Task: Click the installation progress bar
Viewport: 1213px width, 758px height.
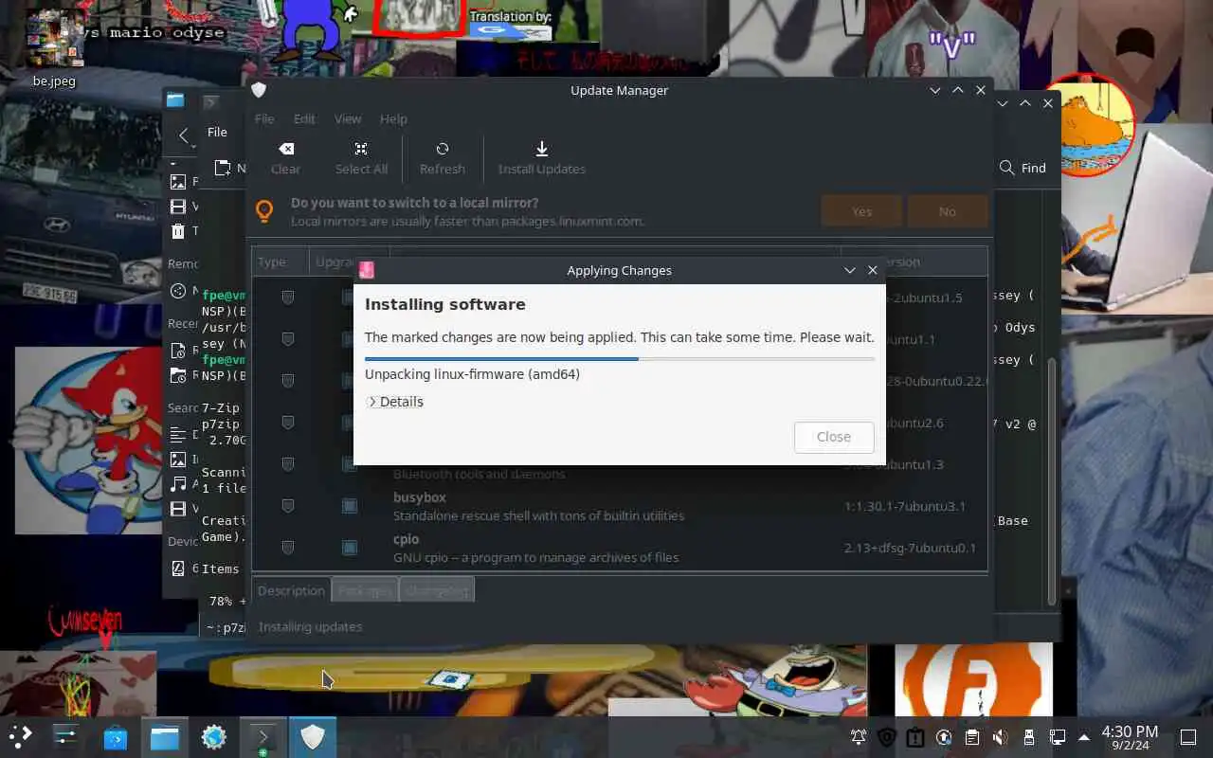Action: pyautogui.click(x=620, y=359)
